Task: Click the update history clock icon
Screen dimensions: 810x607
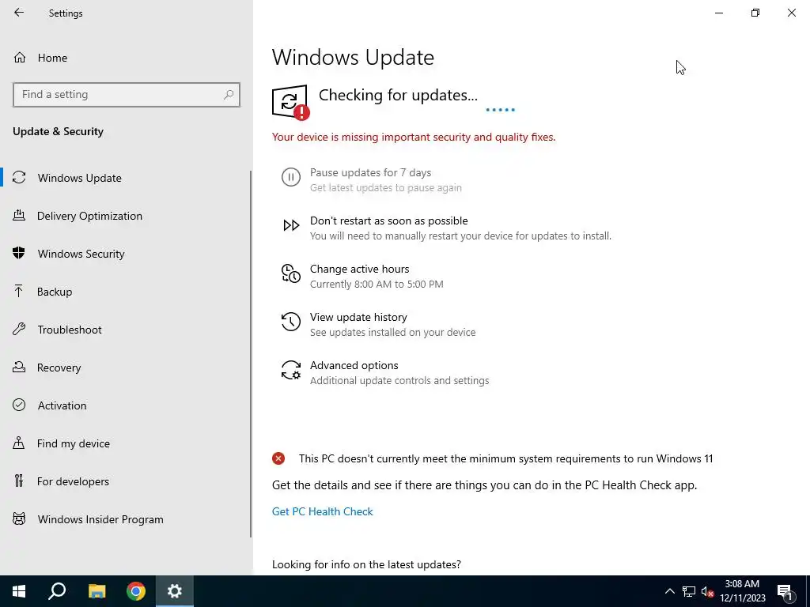Action: (x=291, y=322)
